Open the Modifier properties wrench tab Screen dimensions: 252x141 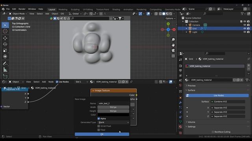coord(180,103)
